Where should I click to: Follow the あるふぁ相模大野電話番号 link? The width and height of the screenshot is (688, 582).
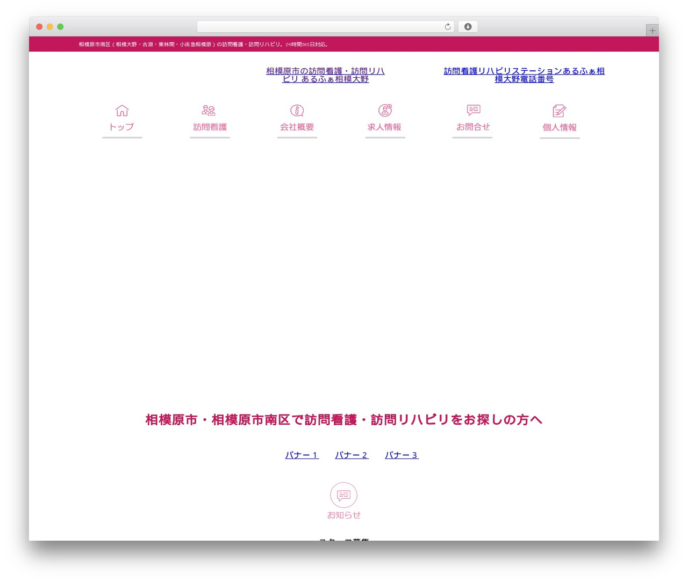[524, 75]
